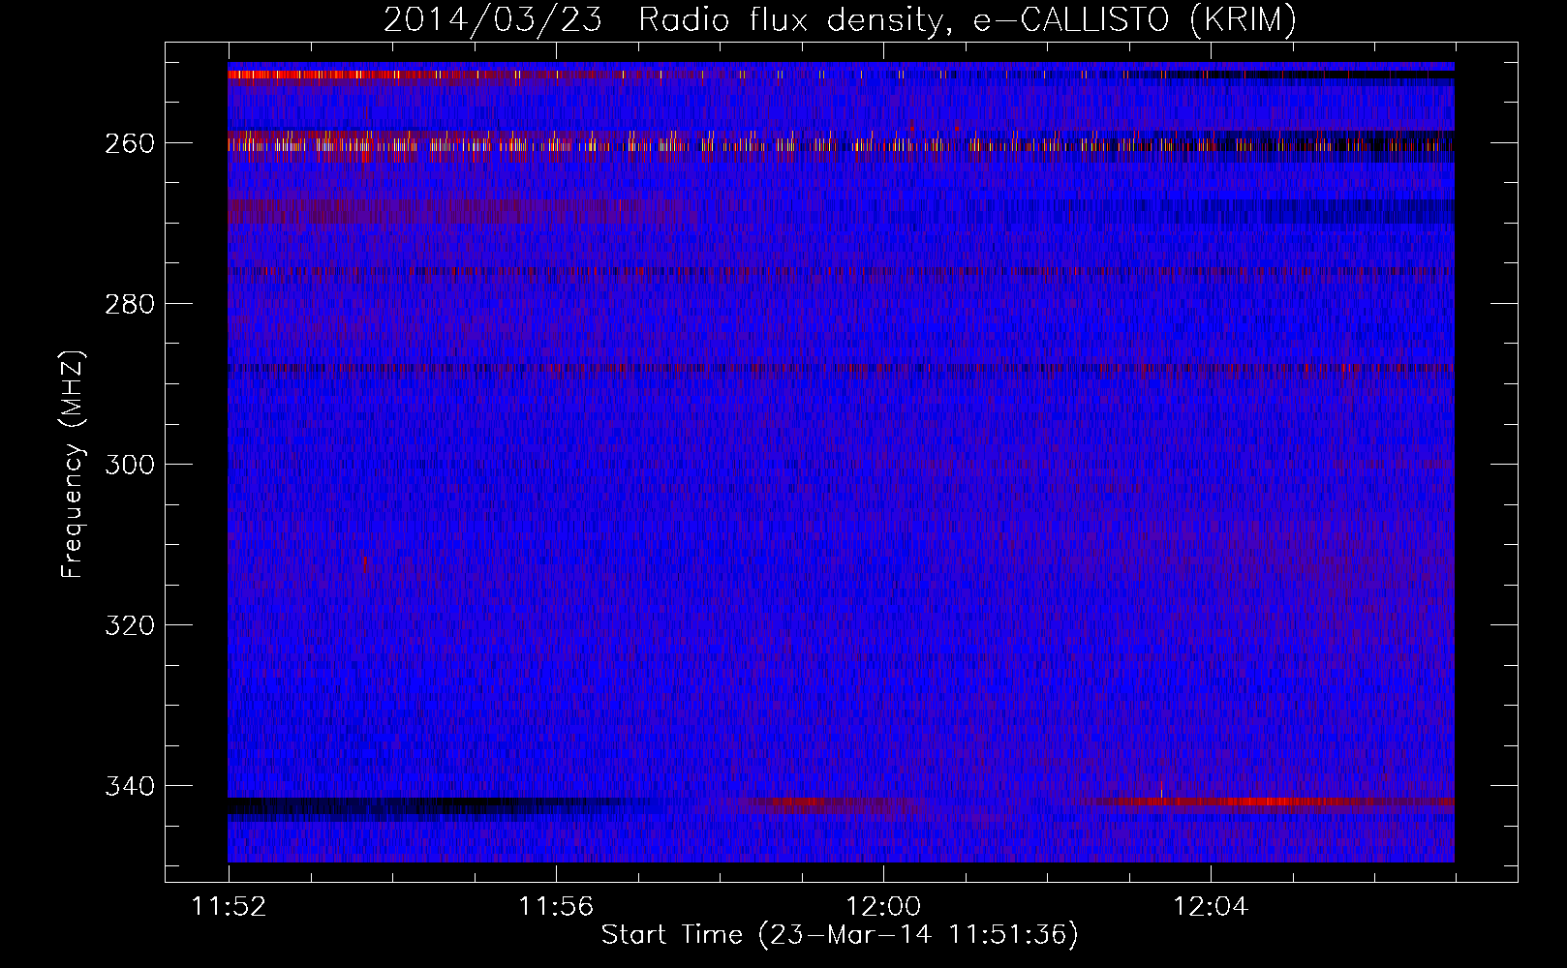Click the 280 frequency tick label
Viewport: 1567px width, 968px height.
pyautogui.click(x=130, y=304)
